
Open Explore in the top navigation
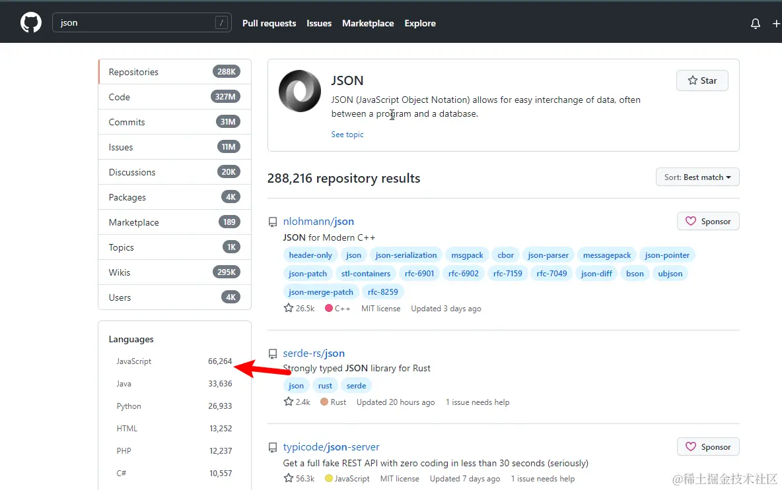[x=420, y=23]
